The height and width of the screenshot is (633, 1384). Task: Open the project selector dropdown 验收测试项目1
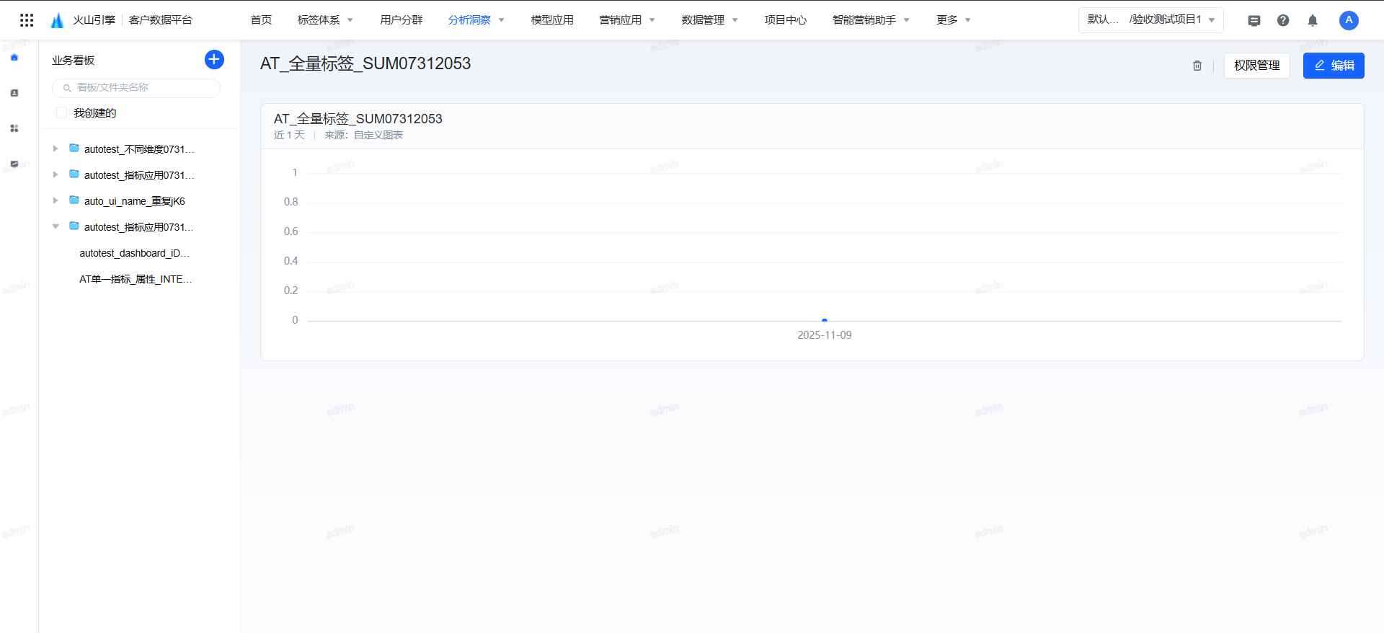1151,20
